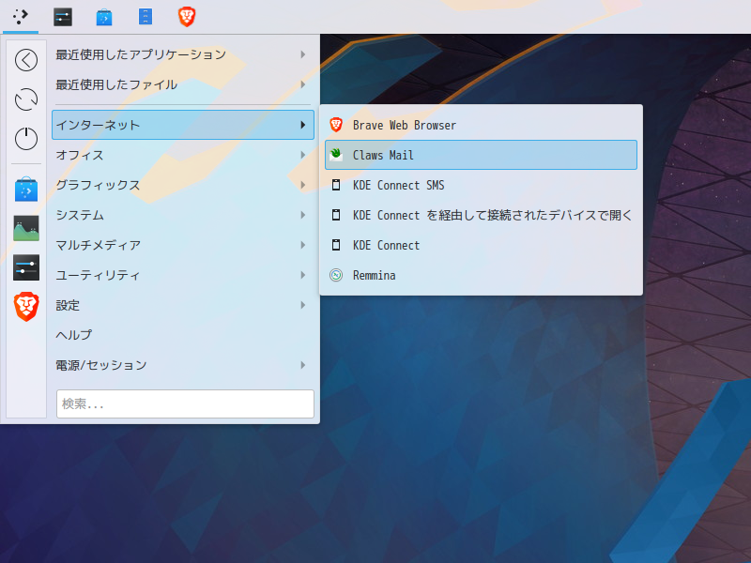Click the phone icon beside KDE Connect SMS
The height and width of the screenshot is (563, 751).
(x=336, y=185)
